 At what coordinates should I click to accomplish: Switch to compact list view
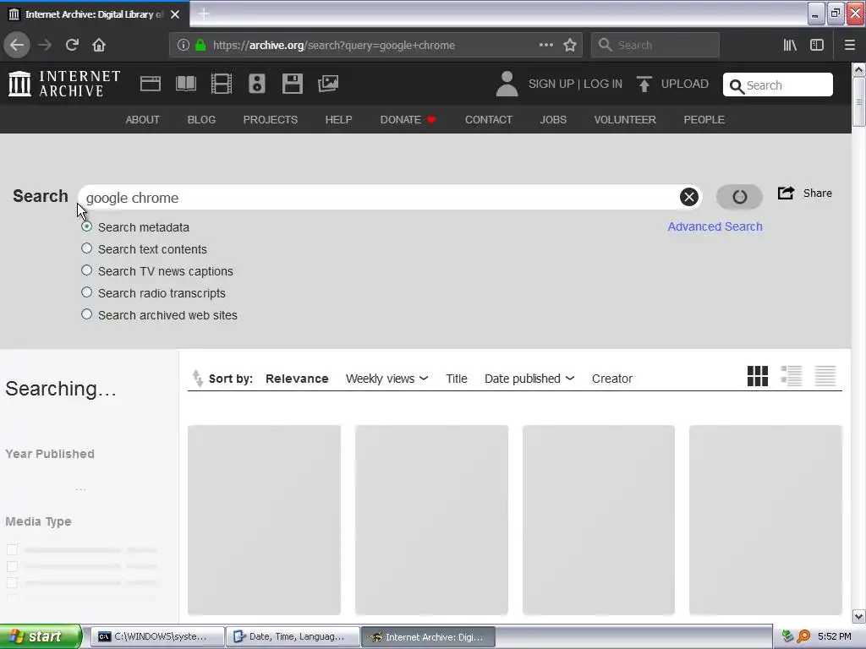[825, 376]
